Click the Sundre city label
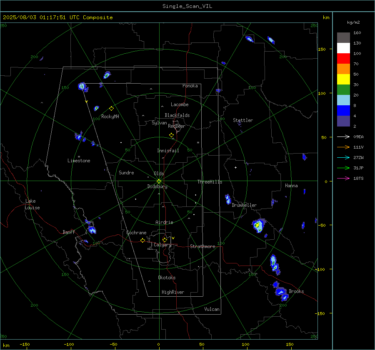Image resolution: width=375 pixels, height=350 pixels. pos(126,173)
